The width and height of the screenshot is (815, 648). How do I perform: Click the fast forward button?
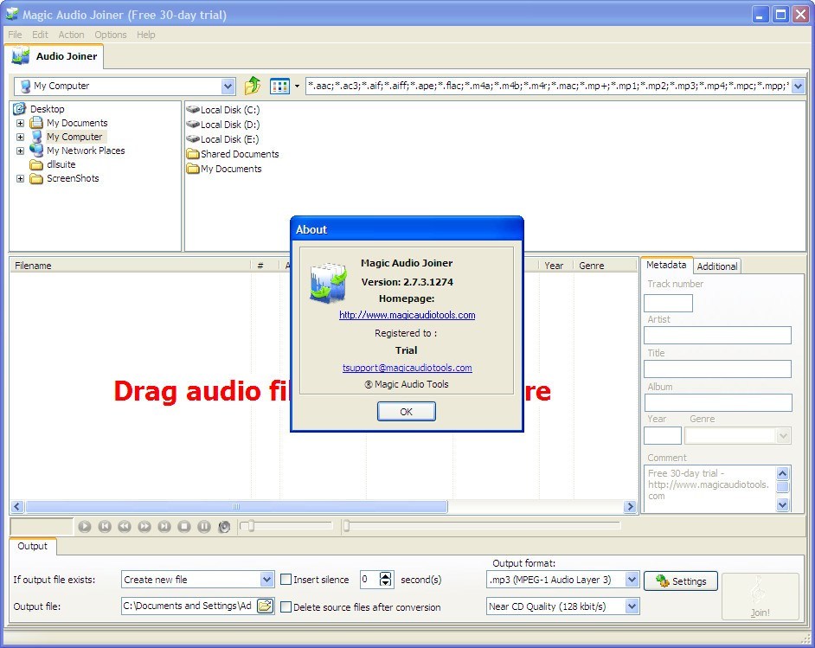144,526
